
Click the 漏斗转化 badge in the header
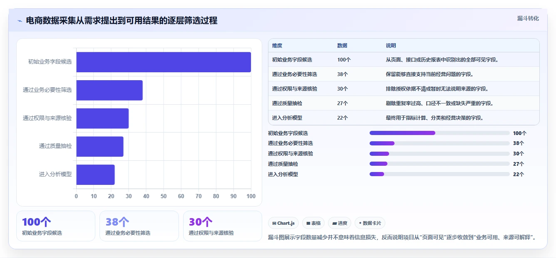point(528,19)
